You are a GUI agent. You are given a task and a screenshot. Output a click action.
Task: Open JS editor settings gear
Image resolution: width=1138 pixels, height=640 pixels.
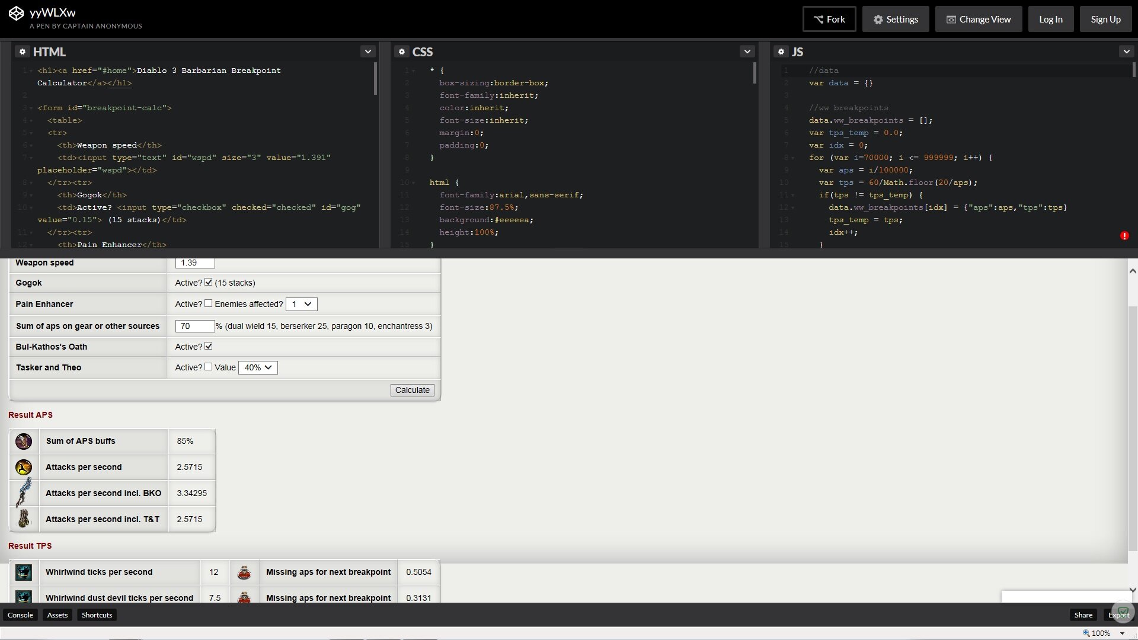[x=781, y=52]
